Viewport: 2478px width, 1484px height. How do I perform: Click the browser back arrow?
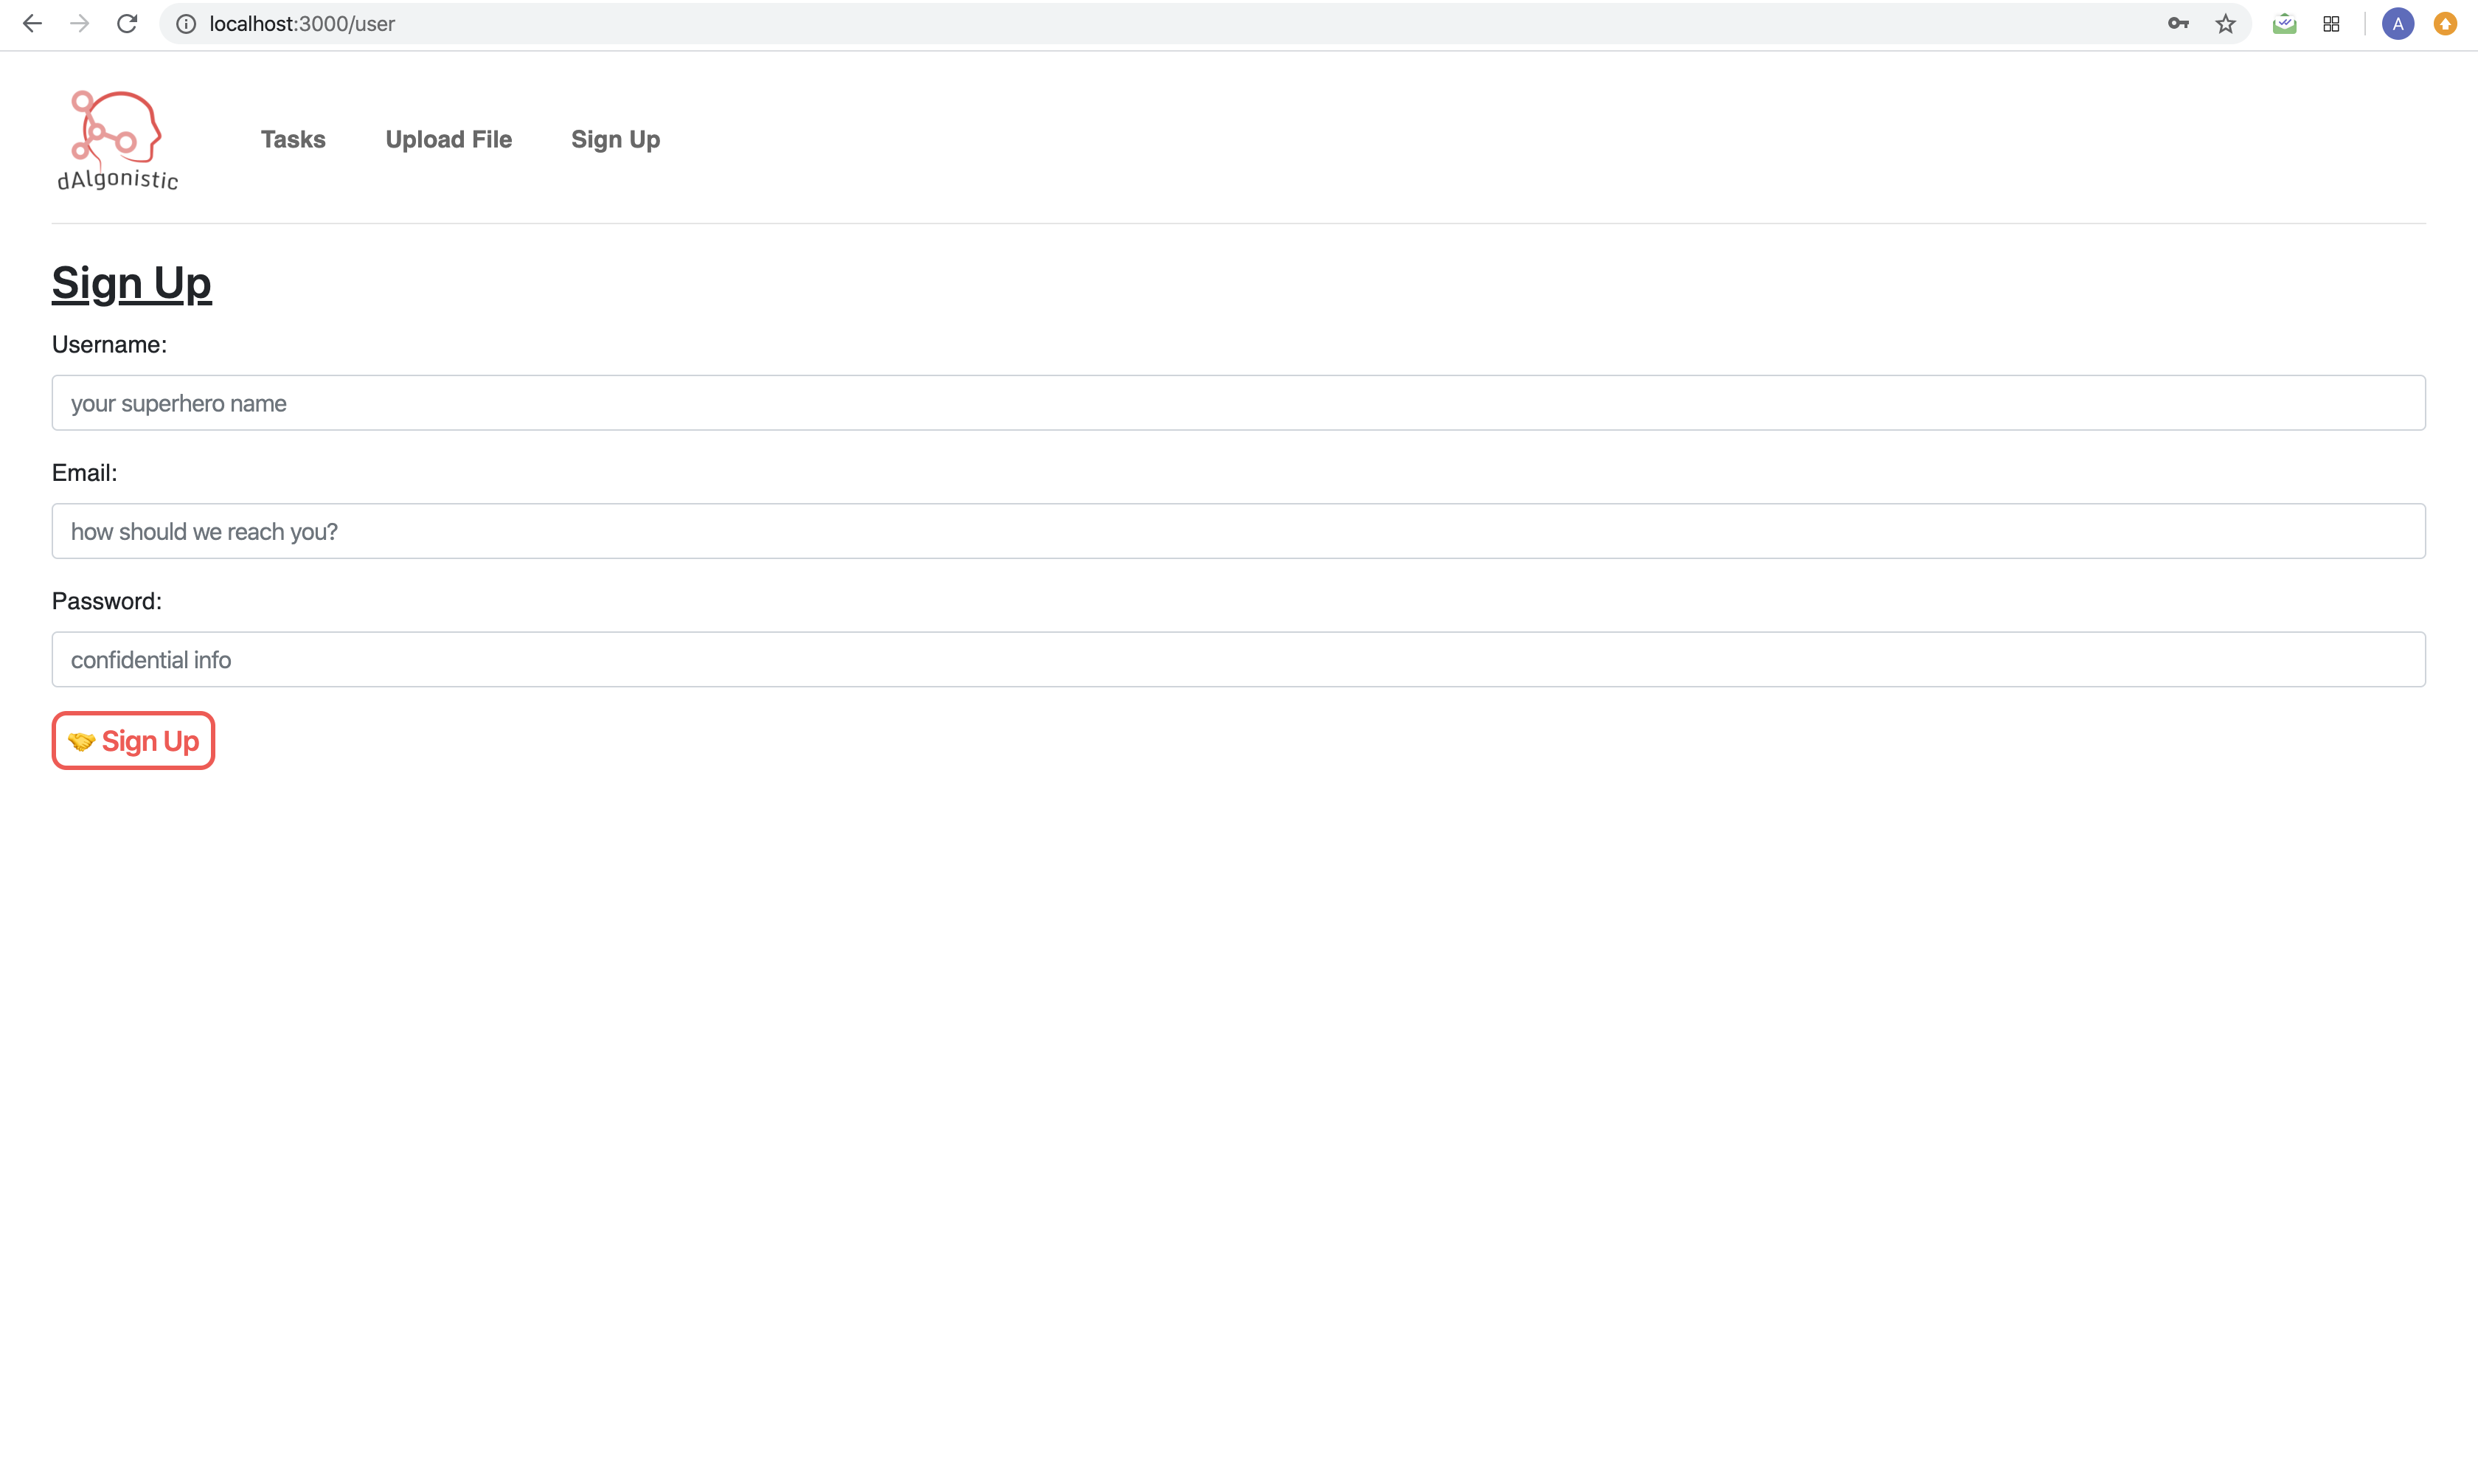(x=32, y=24)
